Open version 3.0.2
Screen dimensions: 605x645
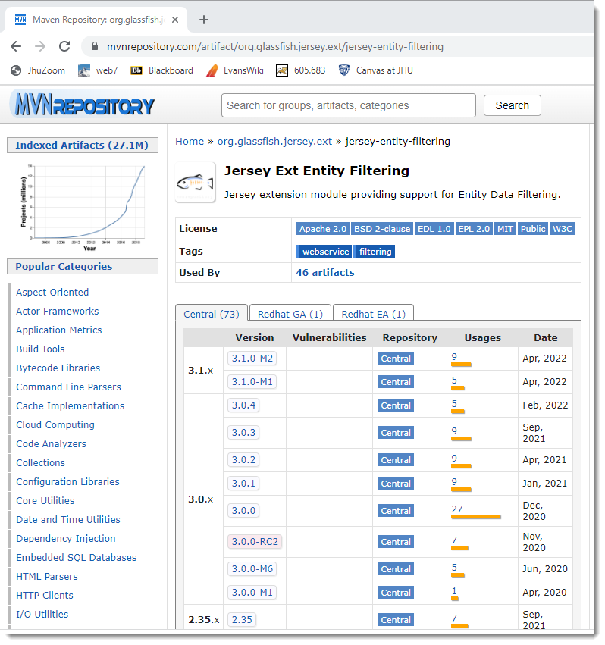[243, 459]
